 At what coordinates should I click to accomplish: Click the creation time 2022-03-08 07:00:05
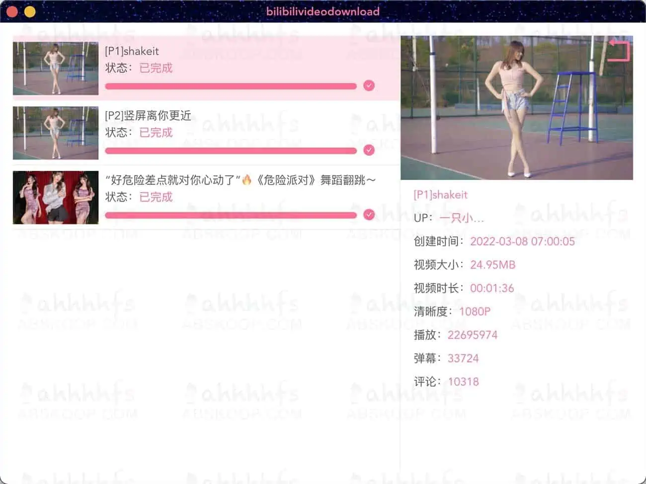(x=522, y=241)
